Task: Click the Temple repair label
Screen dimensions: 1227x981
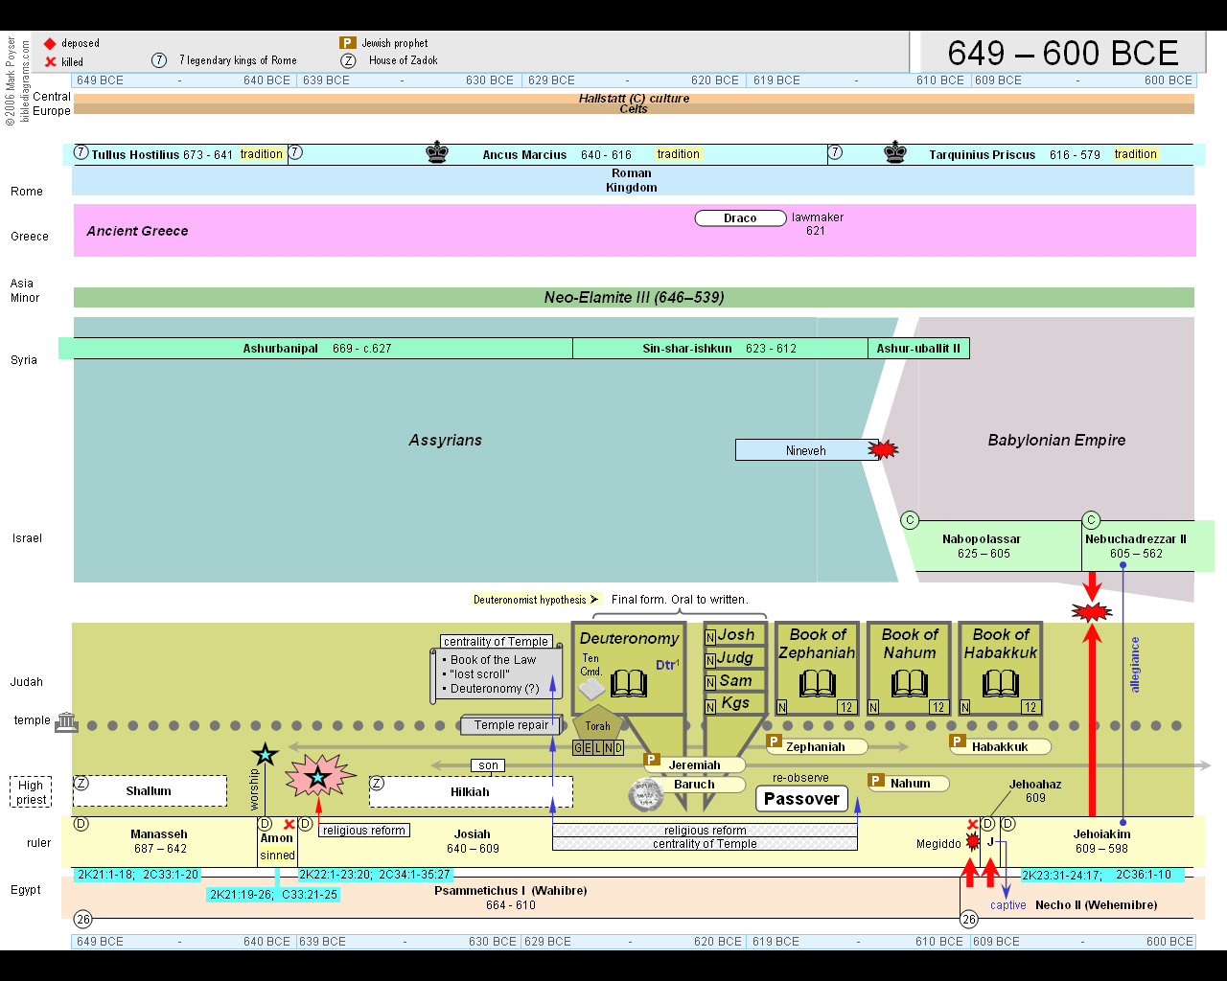Action: [x=511, y=725]
